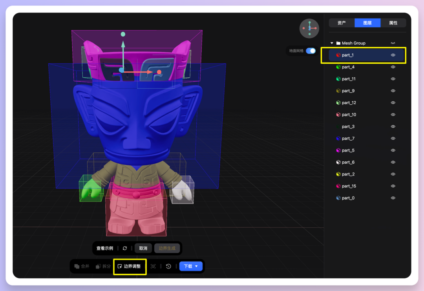Switch to the 资产 assets tab
Screen dimensions: 424x291
click(342, 23)
